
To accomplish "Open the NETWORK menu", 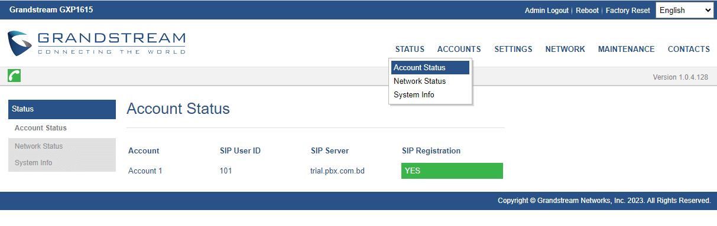I will click(x=565, y=50).
